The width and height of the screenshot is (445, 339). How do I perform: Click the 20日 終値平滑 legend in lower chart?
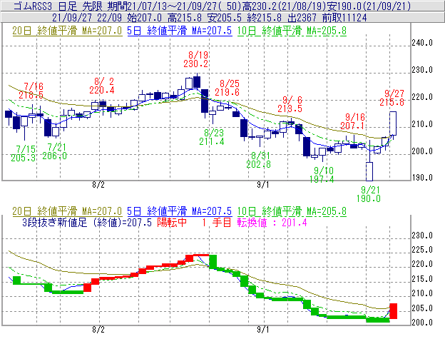(x=67, y=211)
